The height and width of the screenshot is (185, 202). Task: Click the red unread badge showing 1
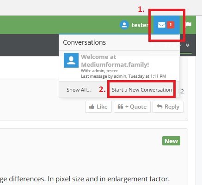click(171, 25)
